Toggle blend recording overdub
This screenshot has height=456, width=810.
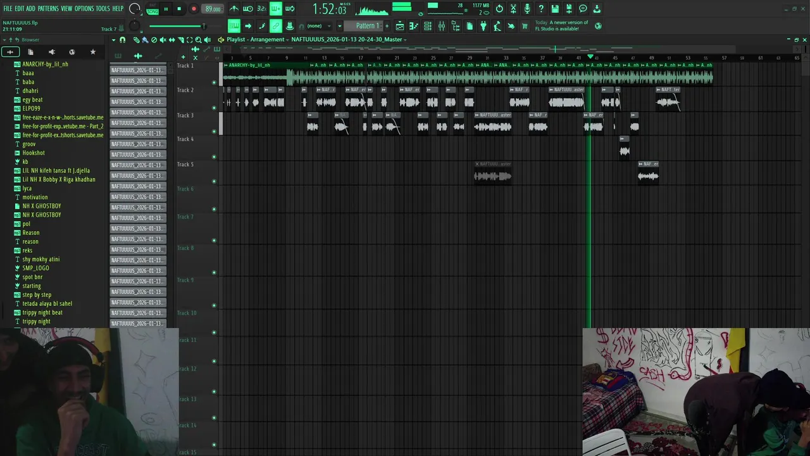276,9
